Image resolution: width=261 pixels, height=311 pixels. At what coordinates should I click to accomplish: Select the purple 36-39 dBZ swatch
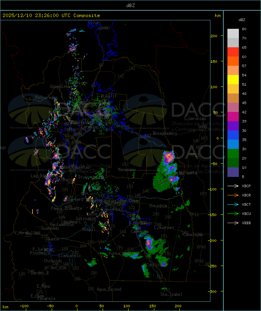(233, 126)
